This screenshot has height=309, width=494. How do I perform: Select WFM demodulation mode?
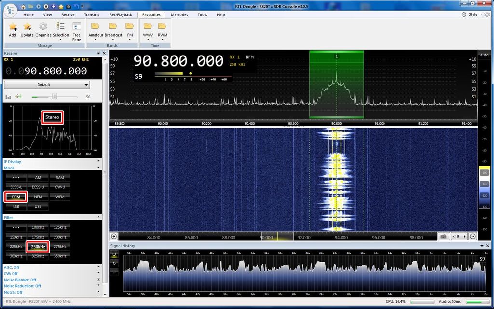coord(60,197)
